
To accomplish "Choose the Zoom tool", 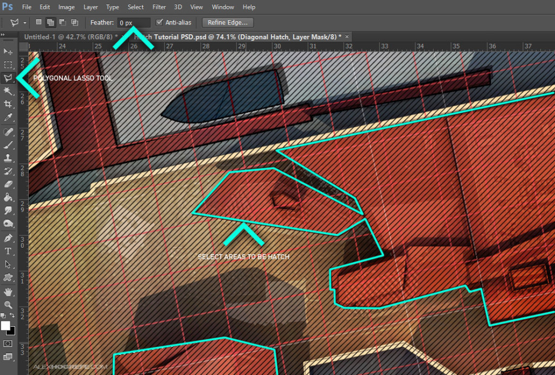I will 8,305.
